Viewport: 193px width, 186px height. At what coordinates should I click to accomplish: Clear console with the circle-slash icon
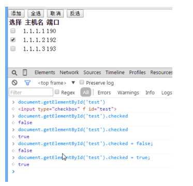[14, 83]
